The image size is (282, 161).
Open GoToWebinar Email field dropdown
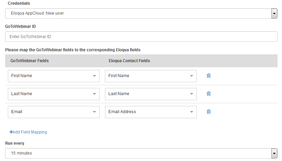[x=54, y=112]
